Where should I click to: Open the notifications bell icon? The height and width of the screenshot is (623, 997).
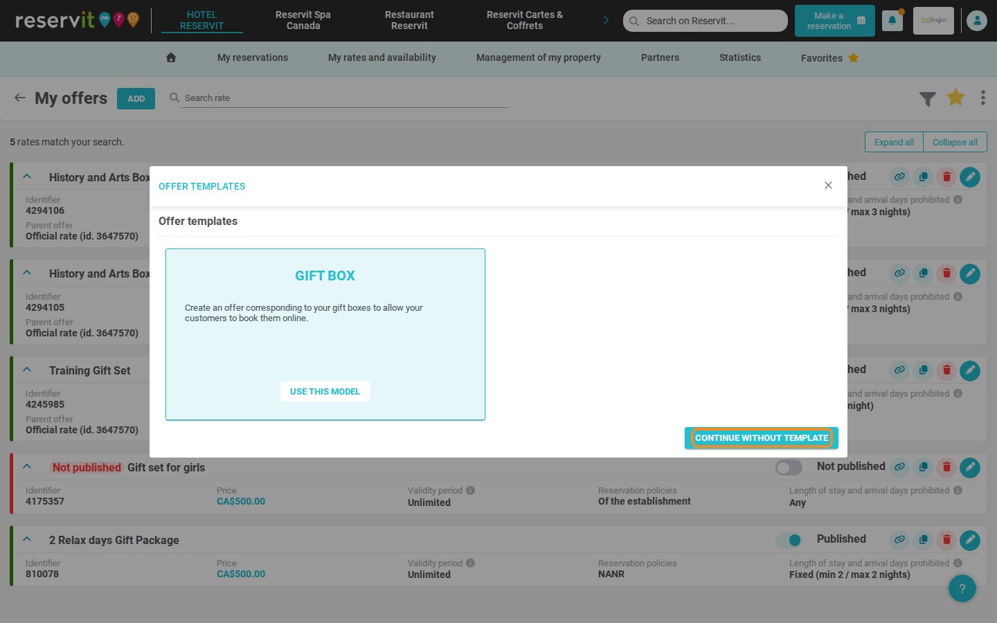point(892,21)
